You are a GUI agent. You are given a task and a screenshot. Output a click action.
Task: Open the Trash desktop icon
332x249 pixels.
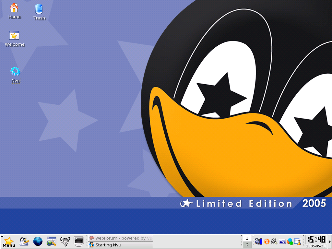tap(39, 12)
